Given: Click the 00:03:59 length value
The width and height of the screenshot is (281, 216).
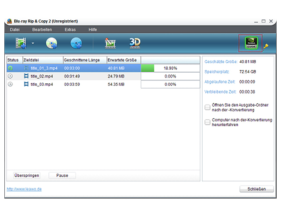Looking at the screenshot, I should tap(72, 84).
